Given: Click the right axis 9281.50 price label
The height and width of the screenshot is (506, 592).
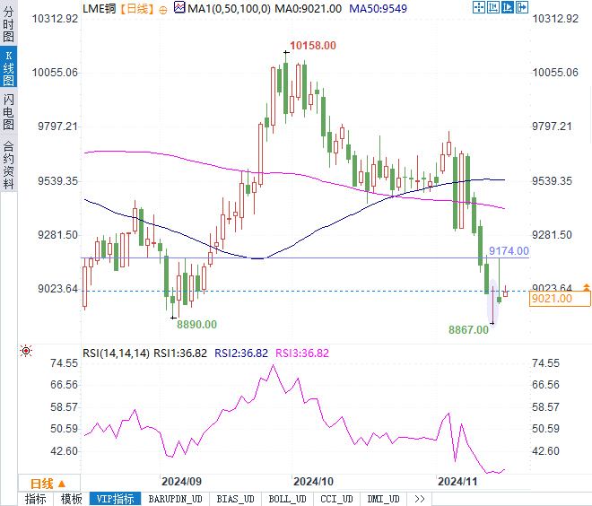Looking at the screenshot, I should [552, 235].
